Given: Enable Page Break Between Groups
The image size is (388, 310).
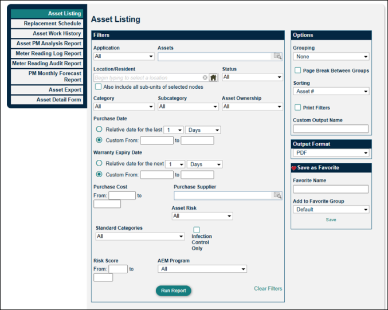Looking at the screenshot, I should [298, 70].
